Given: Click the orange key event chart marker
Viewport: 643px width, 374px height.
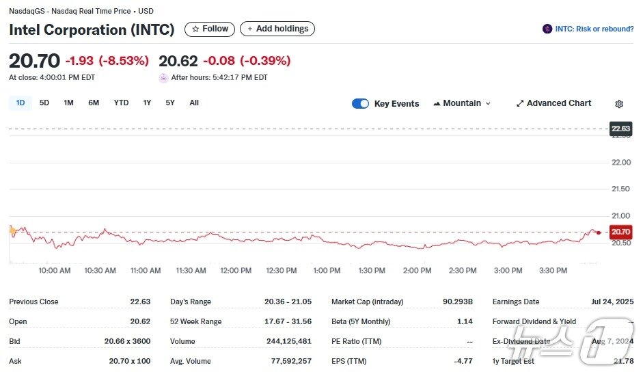Looking at the screenshot, I should pyautogui.click(x=12, y=232).
